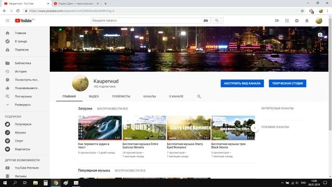Open Entire Quincas Moreira video title

(140, 145)
